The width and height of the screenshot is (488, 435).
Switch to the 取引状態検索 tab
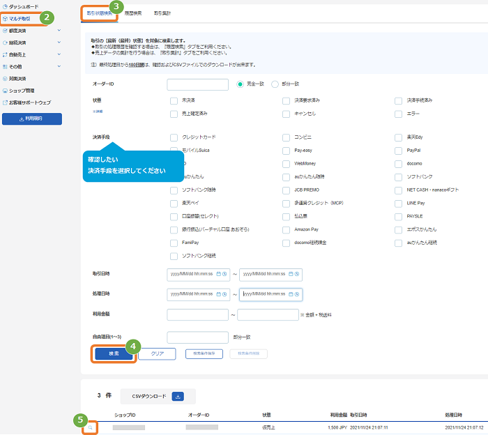coord(100,13)
